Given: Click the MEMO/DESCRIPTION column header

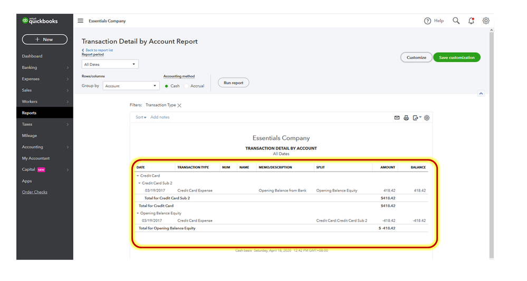Looking at the screenshot, I should coord(275,167).
